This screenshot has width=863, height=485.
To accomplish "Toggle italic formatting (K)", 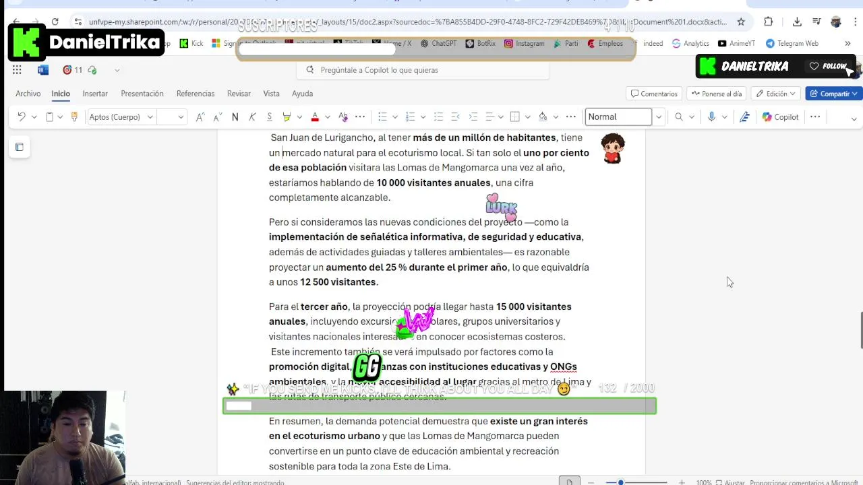I will (x=252, y=117).
